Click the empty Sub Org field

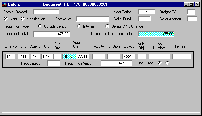pyautogui.click(x=57, y=57)
